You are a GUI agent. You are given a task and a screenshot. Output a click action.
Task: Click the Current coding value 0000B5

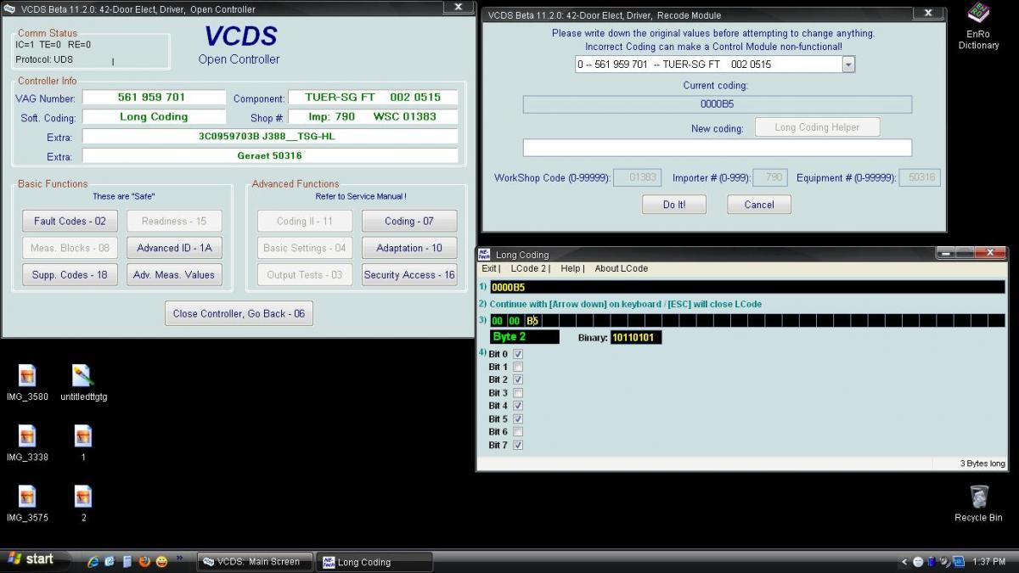pyautogui.click(x=718, y=104)
